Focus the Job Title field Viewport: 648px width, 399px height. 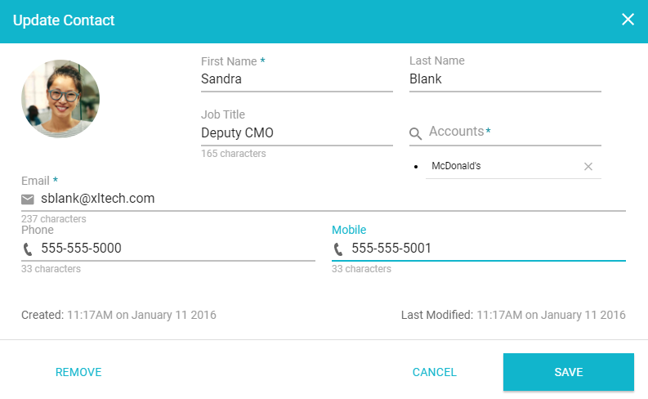tap(296, 132)
